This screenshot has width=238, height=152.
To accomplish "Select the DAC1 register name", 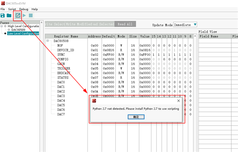I will click(61, 87).
